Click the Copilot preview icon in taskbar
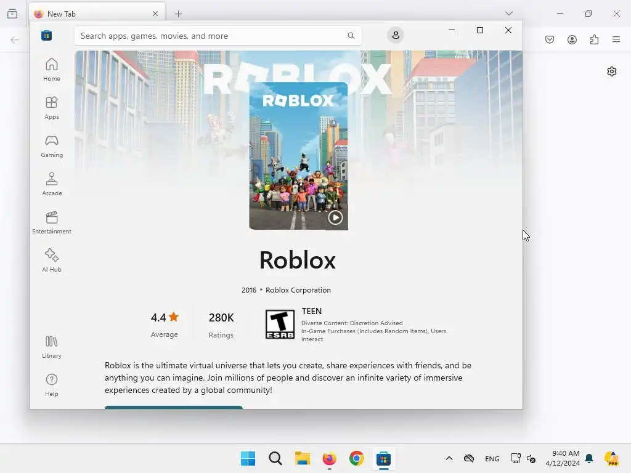Image resolution: width=631 pixels, height=473 pixels. tap(612, 458)
